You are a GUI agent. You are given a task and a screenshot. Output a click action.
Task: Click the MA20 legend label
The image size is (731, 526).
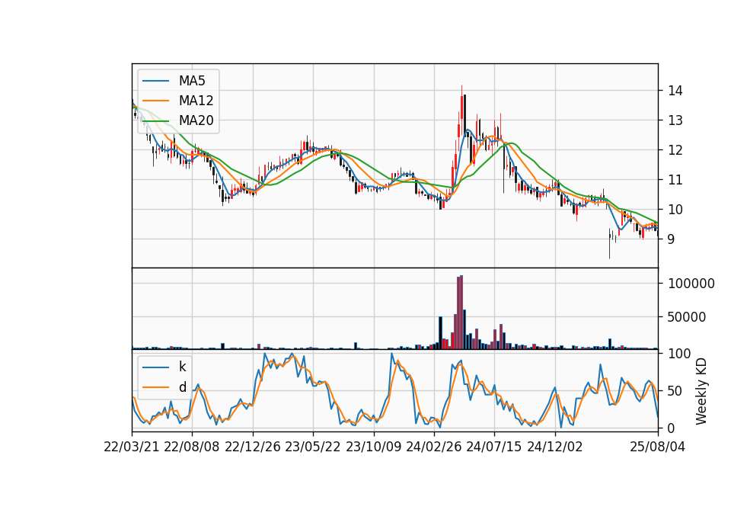196,120
